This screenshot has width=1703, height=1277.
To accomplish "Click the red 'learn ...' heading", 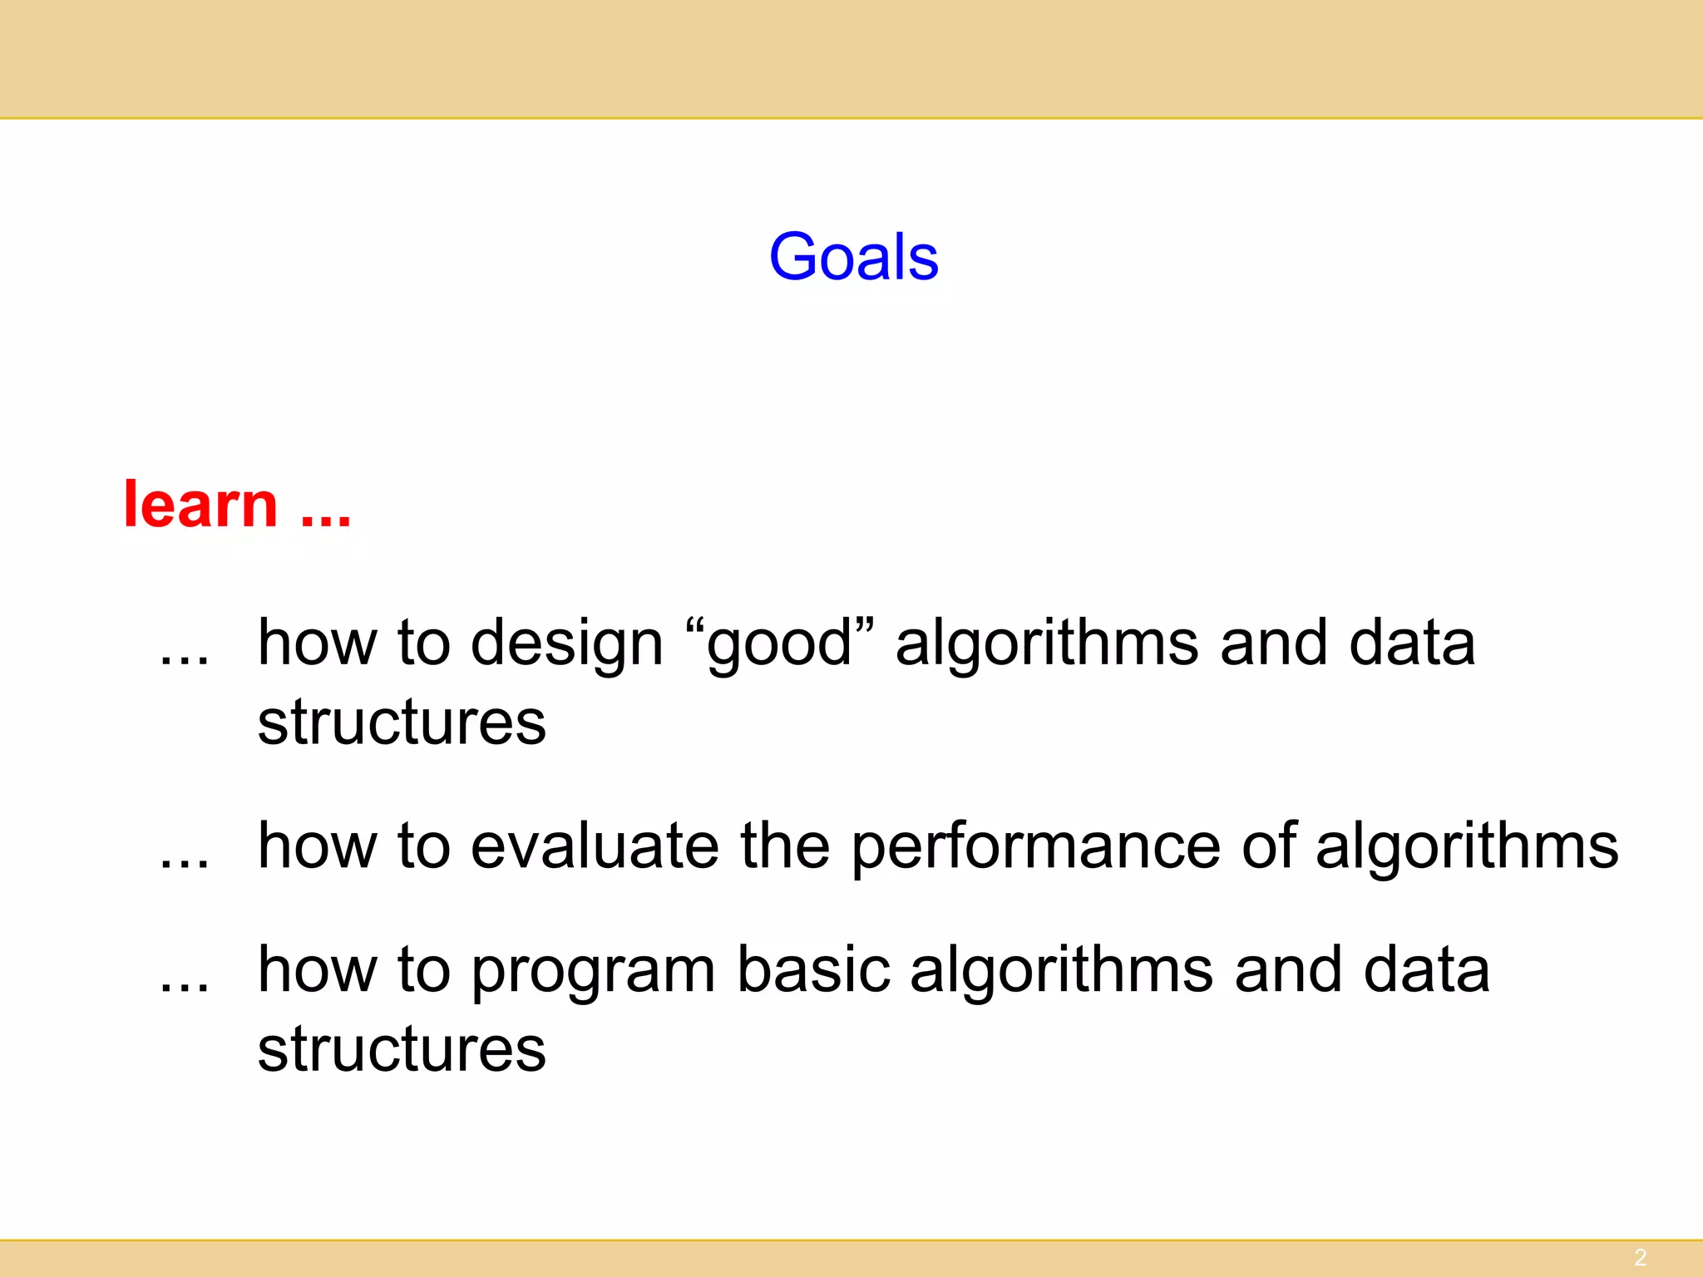I will [237, 504].
